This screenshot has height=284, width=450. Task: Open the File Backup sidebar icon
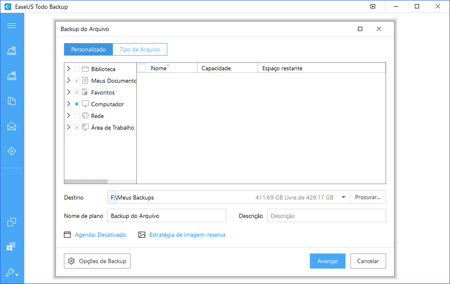point(12,101)
